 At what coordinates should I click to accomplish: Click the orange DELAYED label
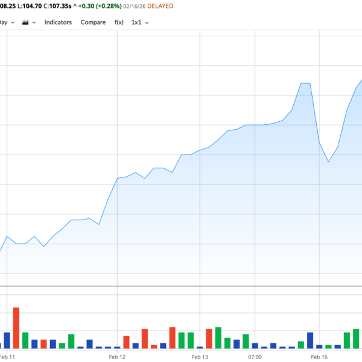(158, 6)
